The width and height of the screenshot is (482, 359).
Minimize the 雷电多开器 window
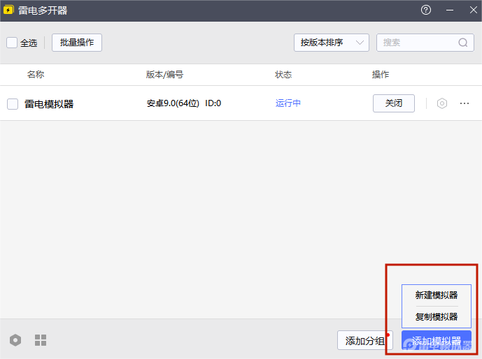point(450,10)
